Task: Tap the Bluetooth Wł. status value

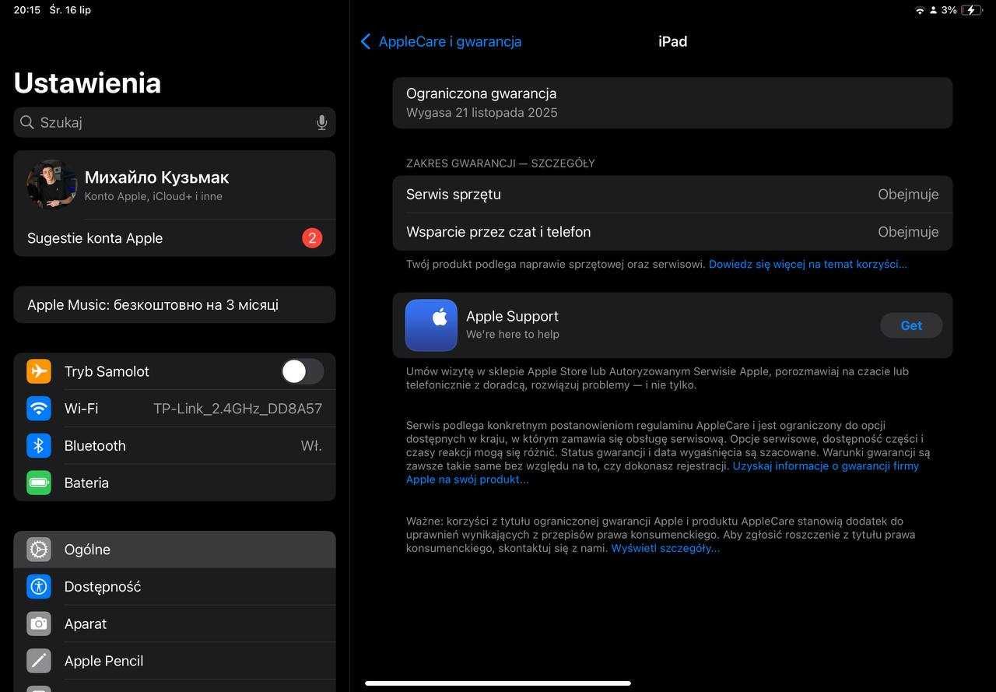Action: tap(311, 446)
